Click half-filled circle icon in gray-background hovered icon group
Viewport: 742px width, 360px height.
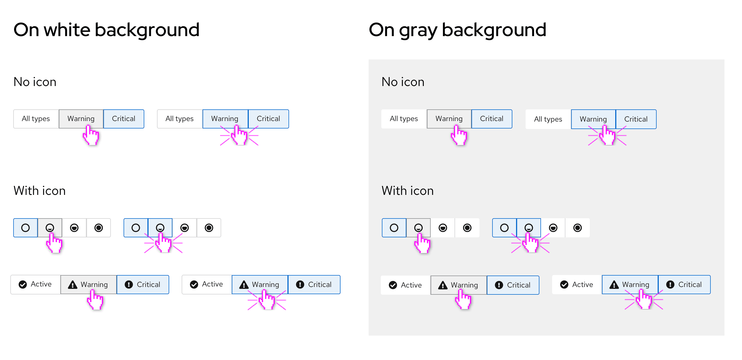click(443, 228)
